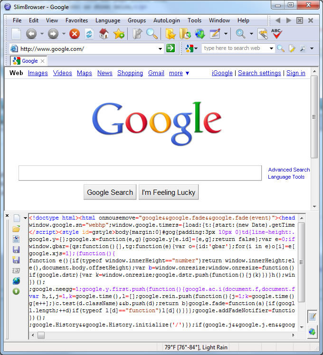The width and height of the screenshot is (323, 355).
Task: Open the form filler pencil icon
Action: [215, 34]
